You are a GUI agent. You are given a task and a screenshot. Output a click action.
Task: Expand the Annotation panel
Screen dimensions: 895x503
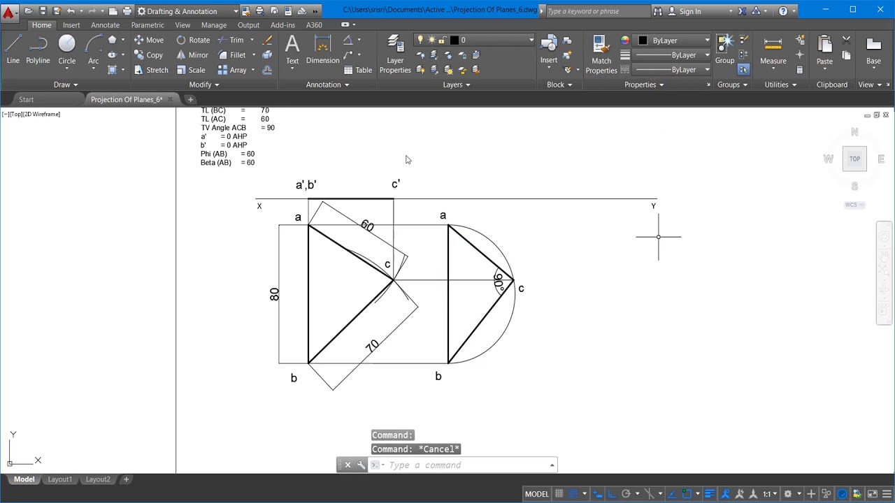(x=327, y=85)
